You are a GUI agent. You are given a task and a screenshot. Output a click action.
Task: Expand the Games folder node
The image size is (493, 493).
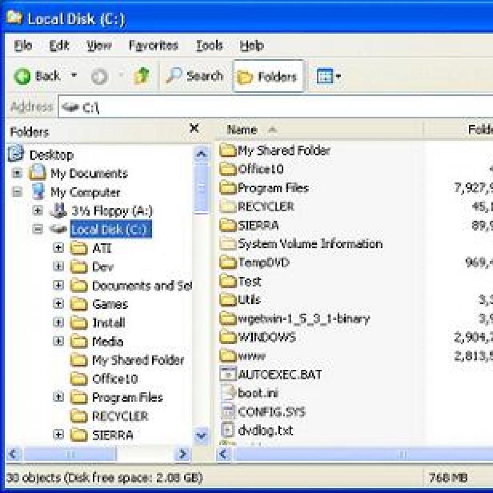[x=58, y=304]
